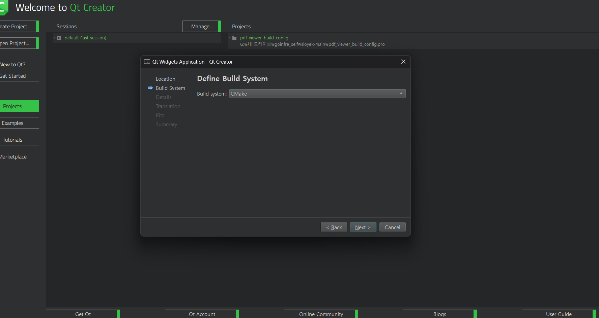599x318 pixels.
Task: Cancel the project wizard
Action: click(x=393, y=227)
